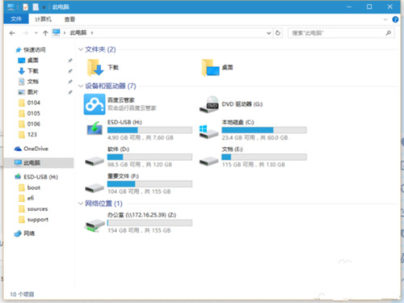Screen dimensions: 404x303
Task: Select the ESD-USB (H:) drive icon
Action: coord(95,128)
